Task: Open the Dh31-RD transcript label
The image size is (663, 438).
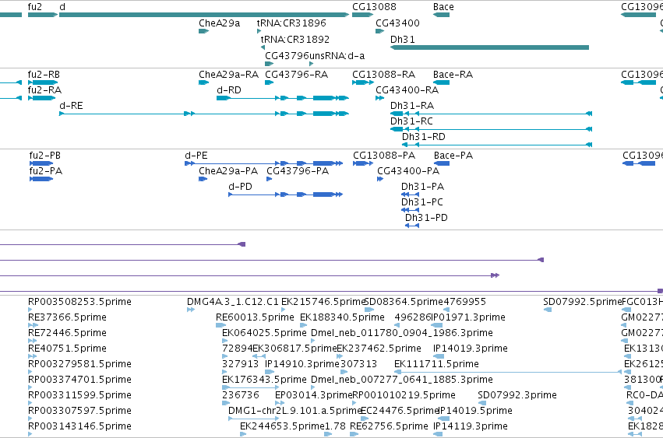Action: (x=423, y=137)
